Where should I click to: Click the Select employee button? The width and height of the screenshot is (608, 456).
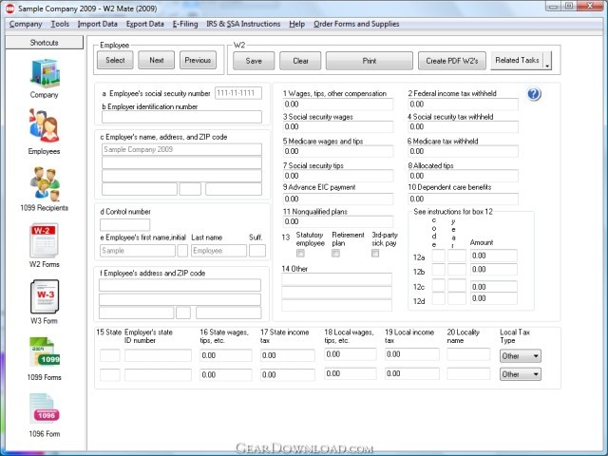tap(115, 61)
